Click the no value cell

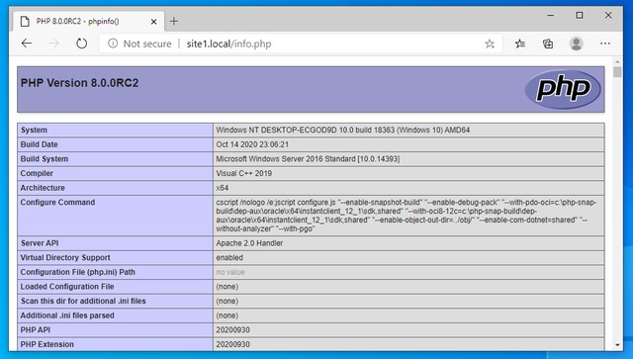(230, 272)
